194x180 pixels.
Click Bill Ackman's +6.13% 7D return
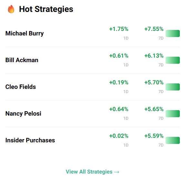click(x=154, y=56)
